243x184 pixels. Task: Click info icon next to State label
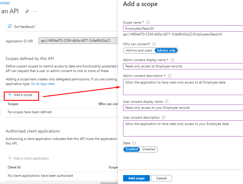(134, 143)
